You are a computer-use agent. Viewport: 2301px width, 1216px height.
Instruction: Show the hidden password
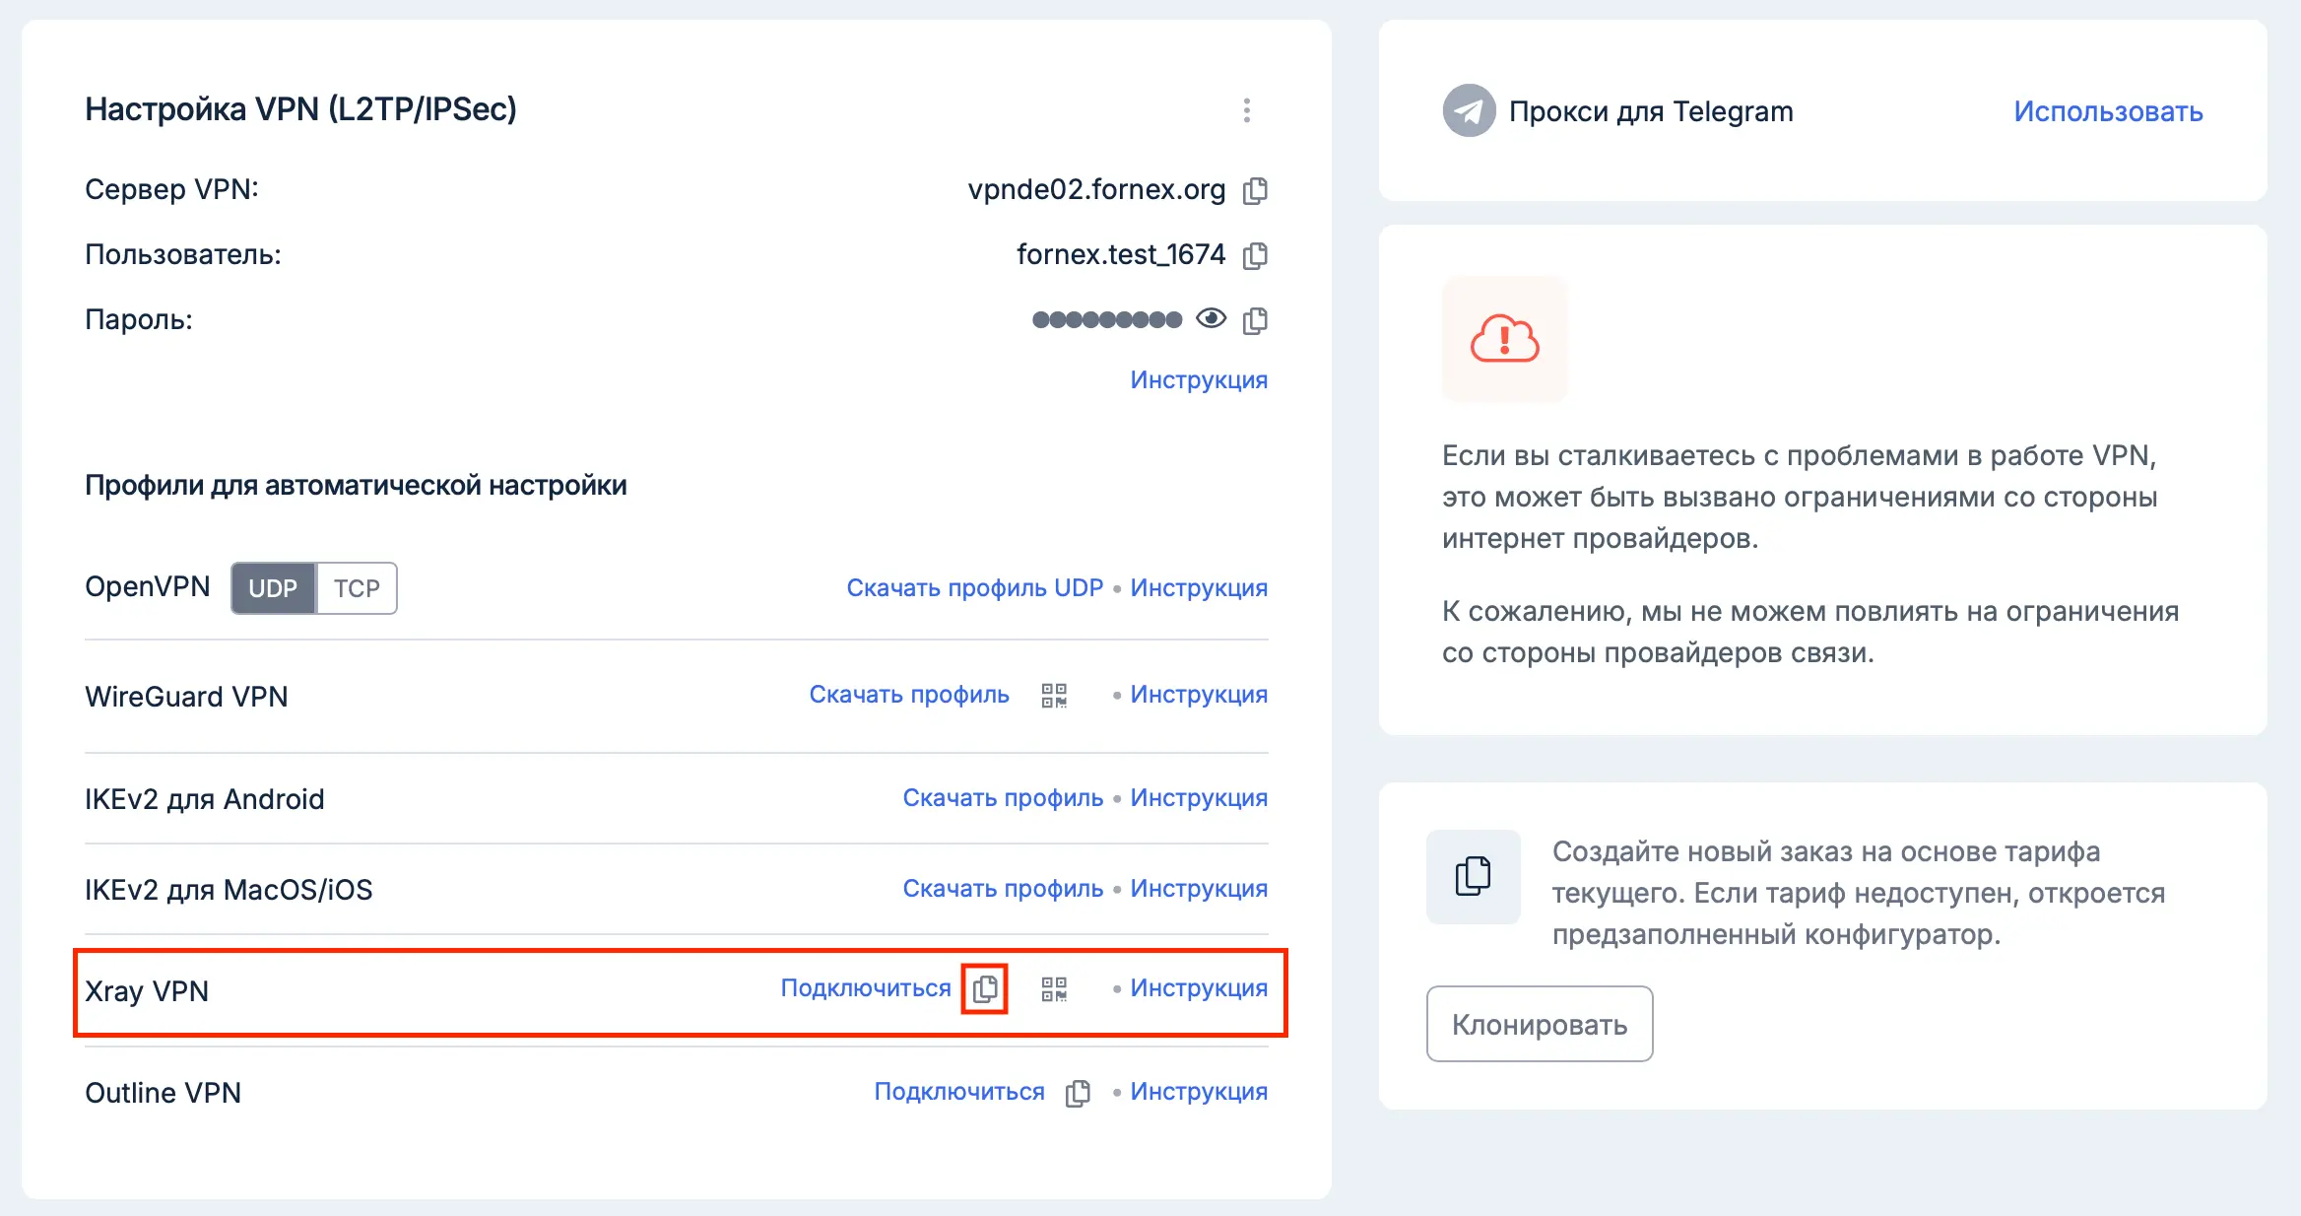pos(1211,318)
